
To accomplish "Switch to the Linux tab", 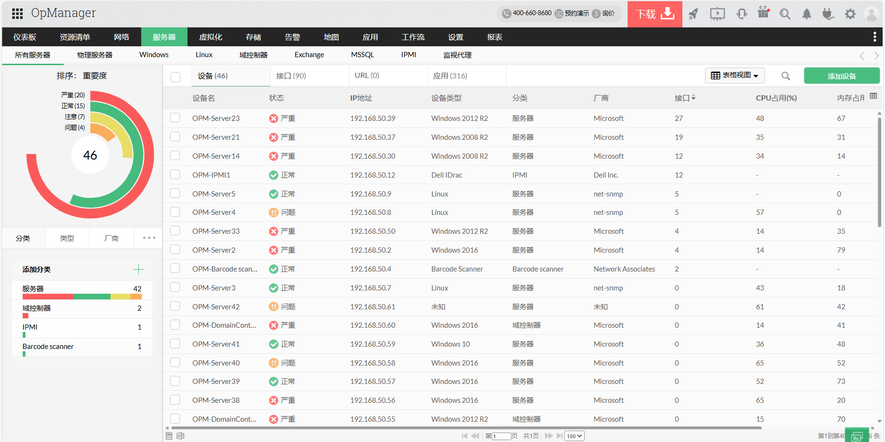I will tap(204, 55).
